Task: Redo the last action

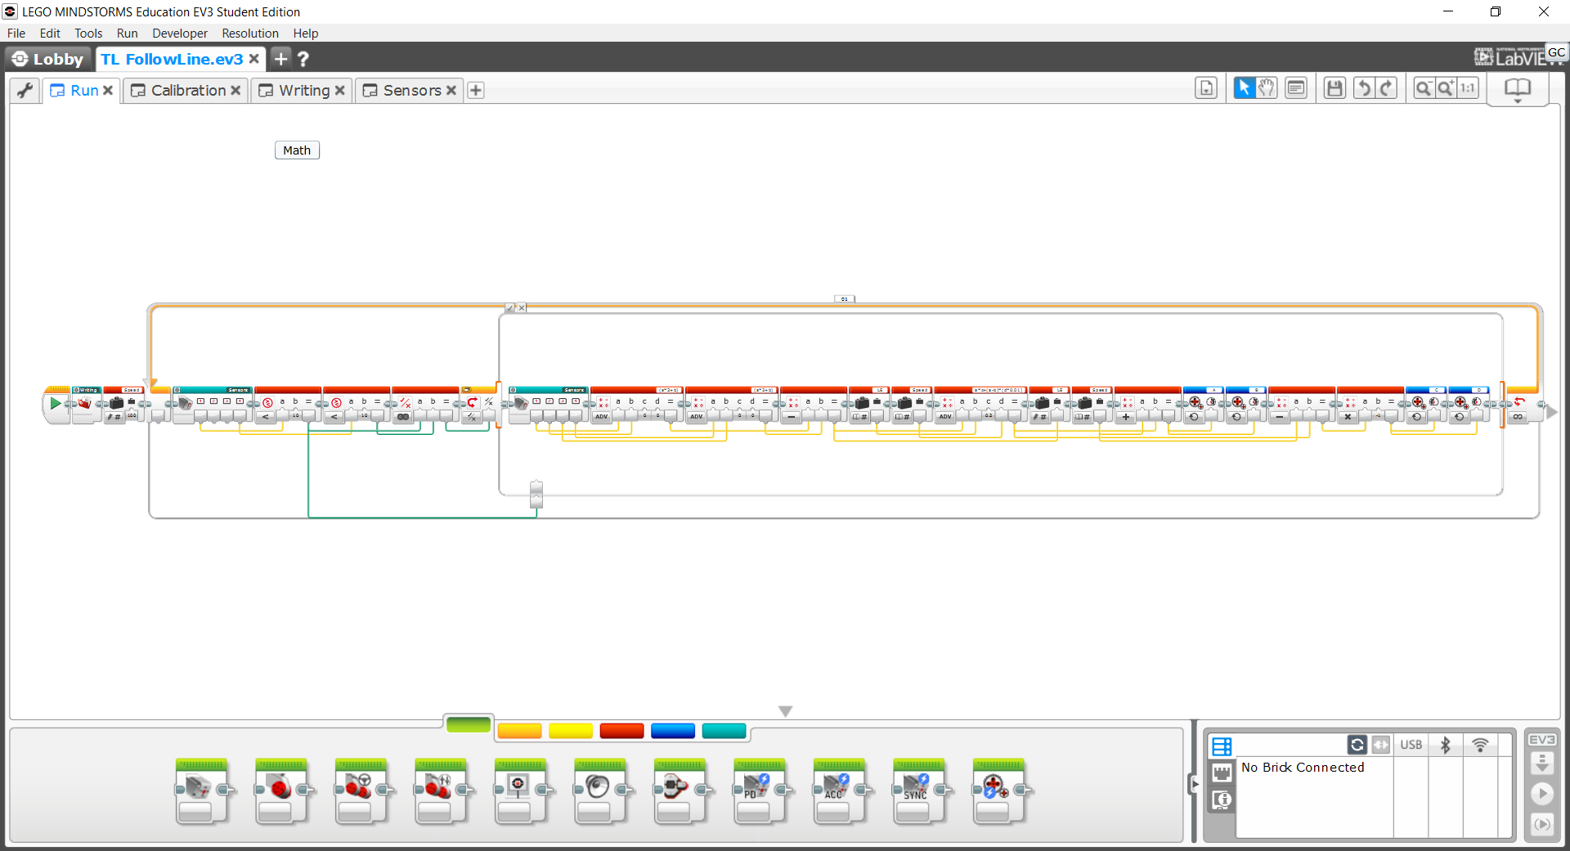Action: coord(1386,88)
